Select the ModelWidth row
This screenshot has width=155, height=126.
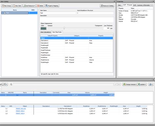[77, 48]
